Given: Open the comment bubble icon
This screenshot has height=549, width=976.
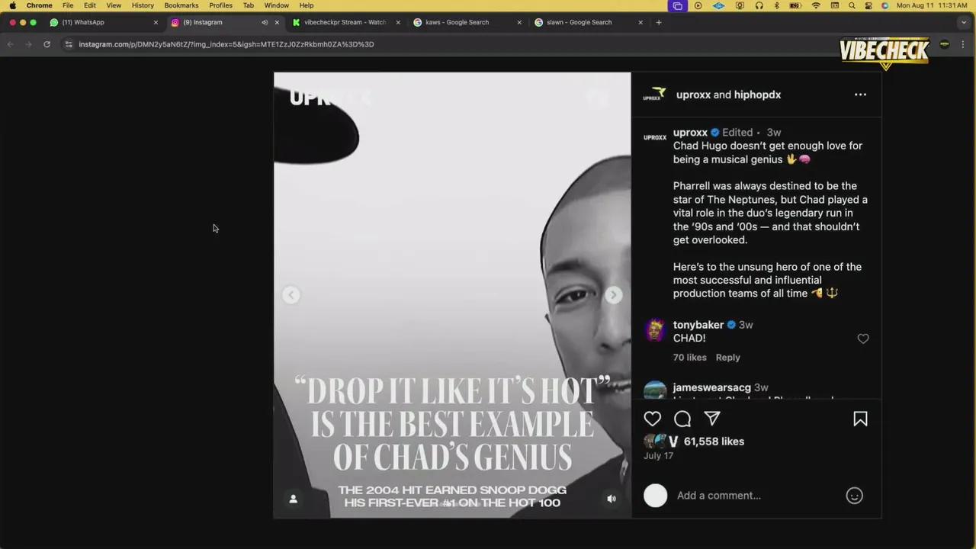Looking at the screenshot, I should tap(682, 419).
